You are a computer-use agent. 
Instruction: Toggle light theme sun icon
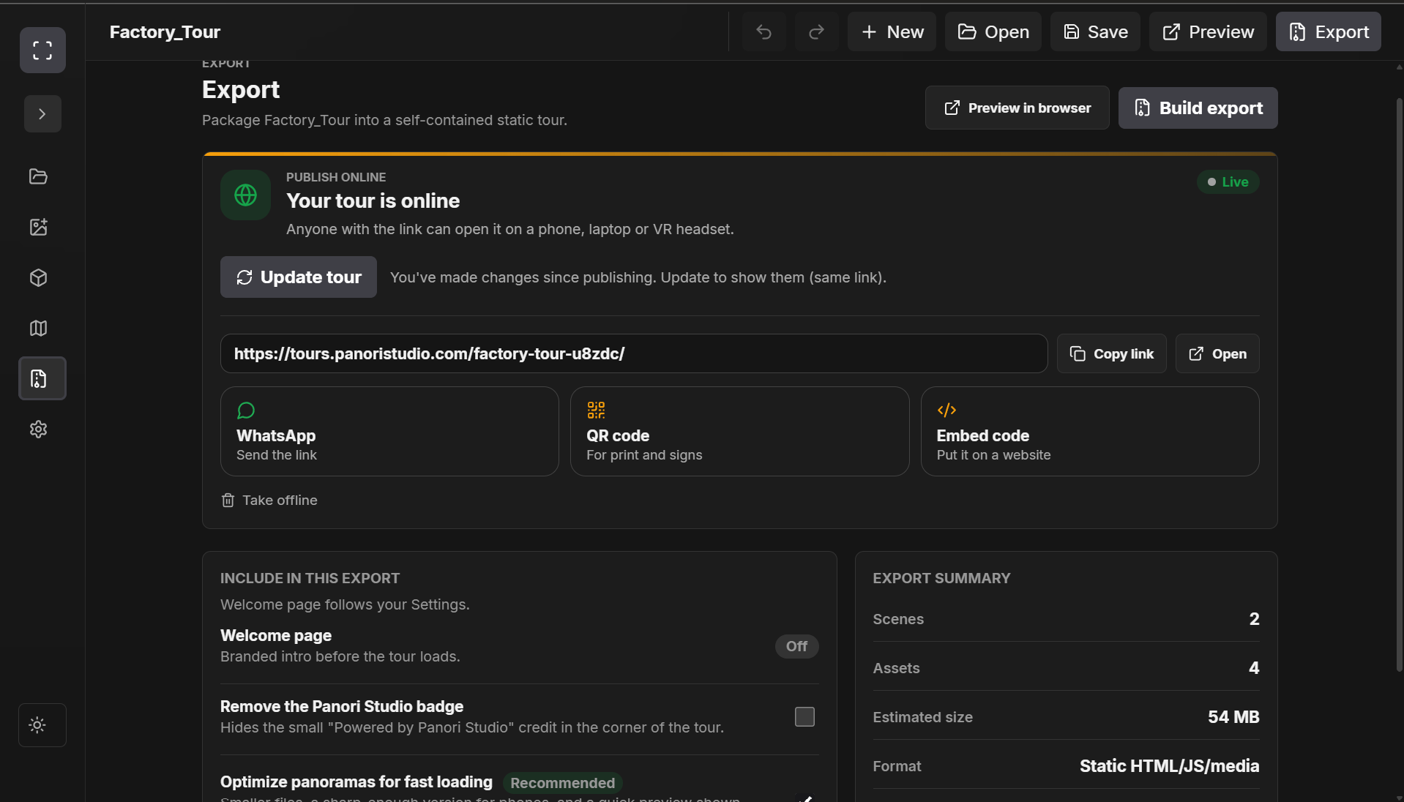[37, 725]
